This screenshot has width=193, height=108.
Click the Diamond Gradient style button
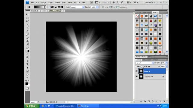pos(62,7)
